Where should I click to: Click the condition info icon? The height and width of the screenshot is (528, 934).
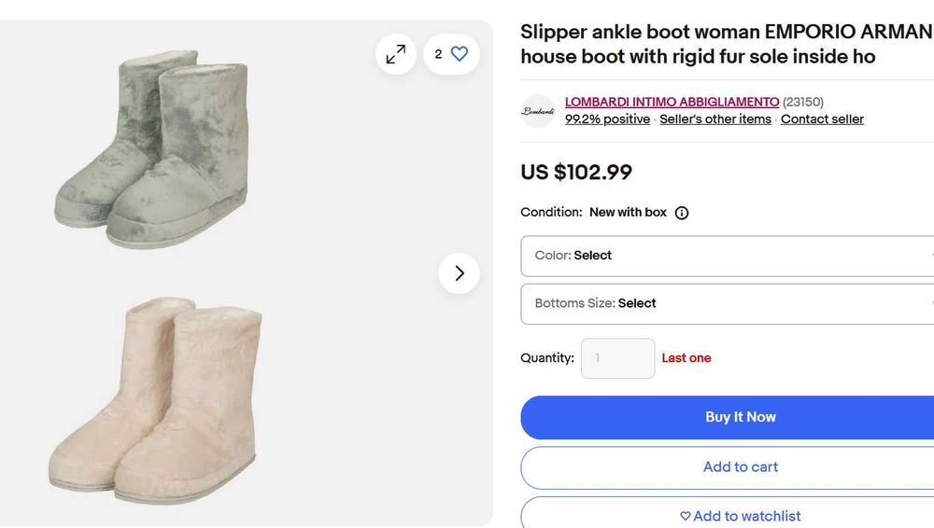682,213
